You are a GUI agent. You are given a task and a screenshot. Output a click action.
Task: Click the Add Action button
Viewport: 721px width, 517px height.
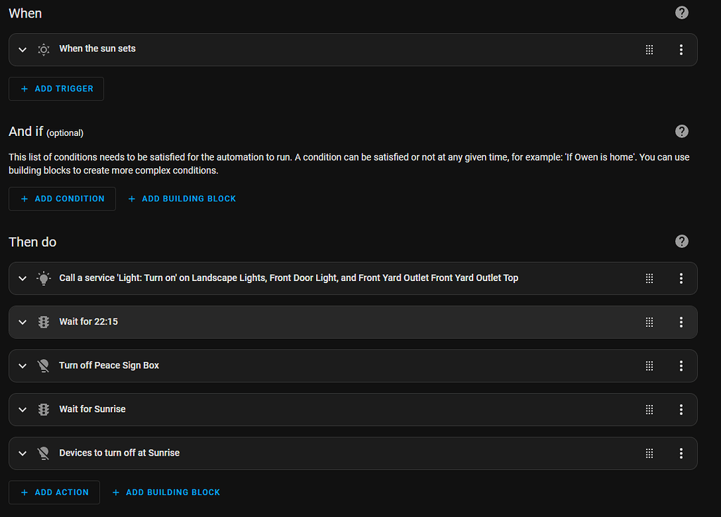tap(54, 492)
